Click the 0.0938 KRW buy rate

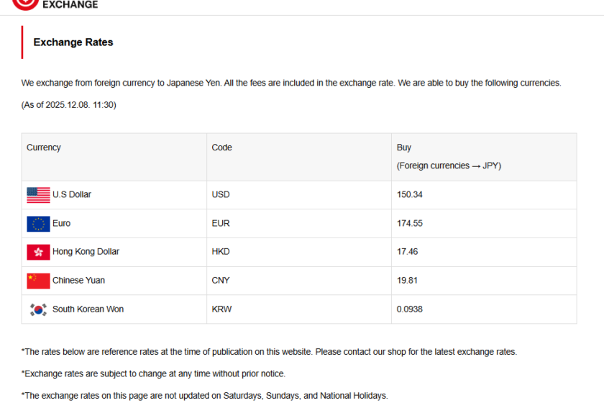[410, 309]
